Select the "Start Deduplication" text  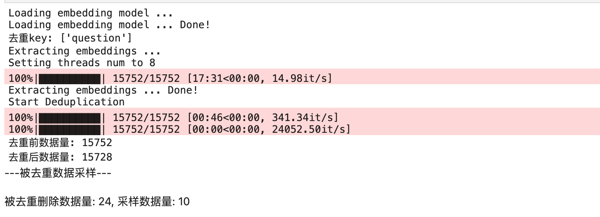pos(67,102)
